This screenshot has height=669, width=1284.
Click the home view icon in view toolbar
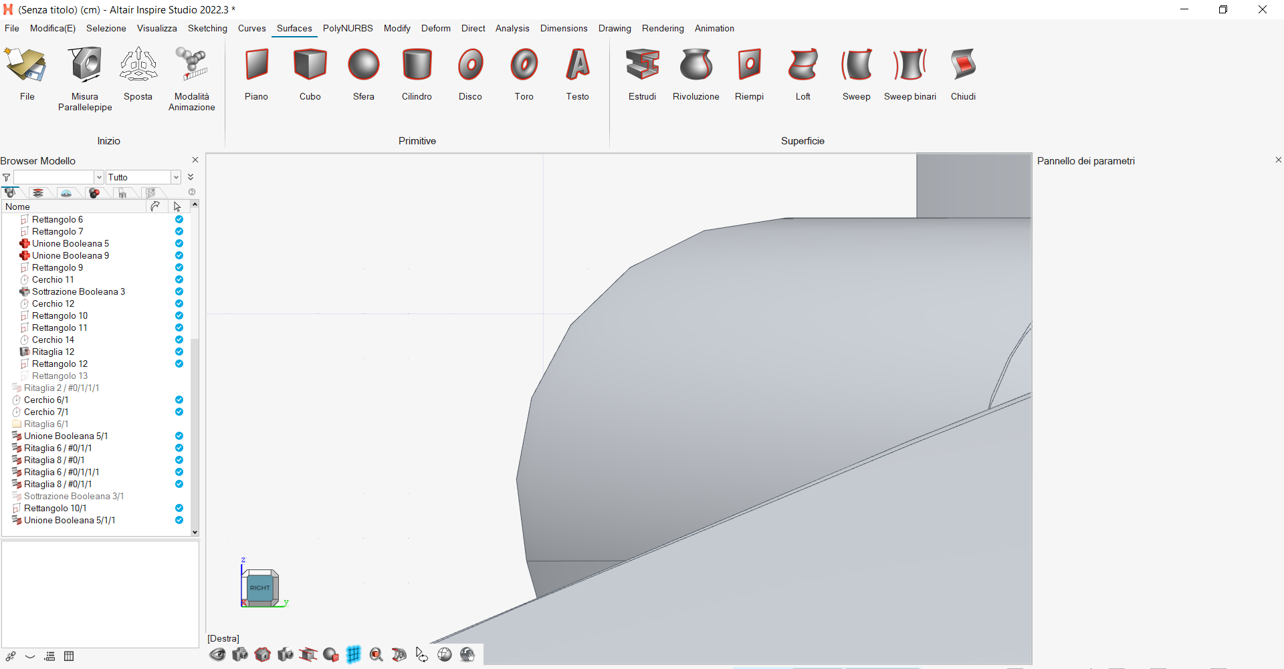click(263, 654)
